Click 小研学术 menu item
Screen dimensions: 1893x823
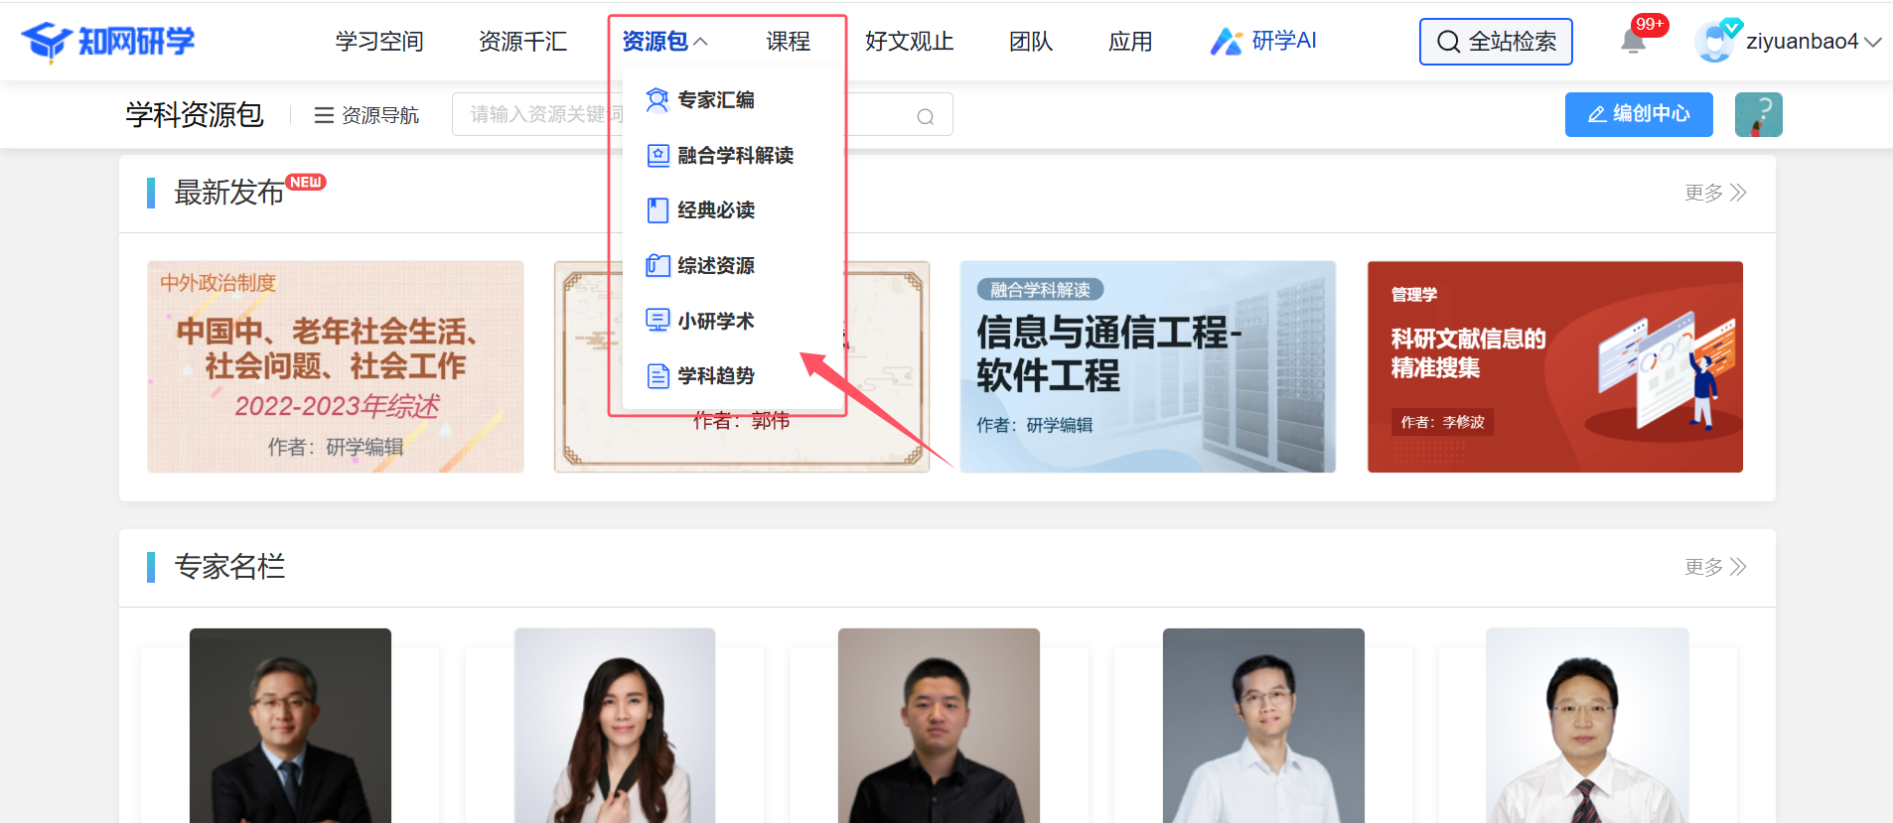[715, 321]
